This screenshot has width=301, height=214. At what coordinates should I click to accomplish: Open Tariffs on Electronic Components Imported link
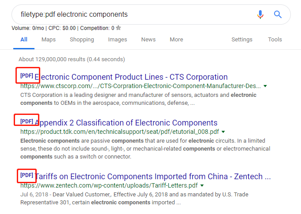(153, 177)
